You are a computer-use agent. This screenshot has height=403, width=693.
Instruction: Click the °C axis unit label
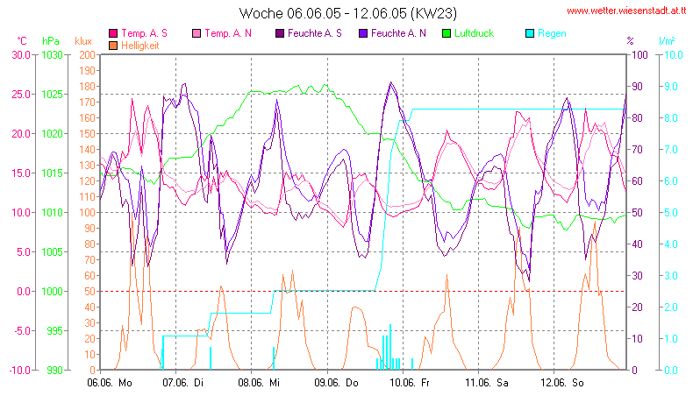22,41
